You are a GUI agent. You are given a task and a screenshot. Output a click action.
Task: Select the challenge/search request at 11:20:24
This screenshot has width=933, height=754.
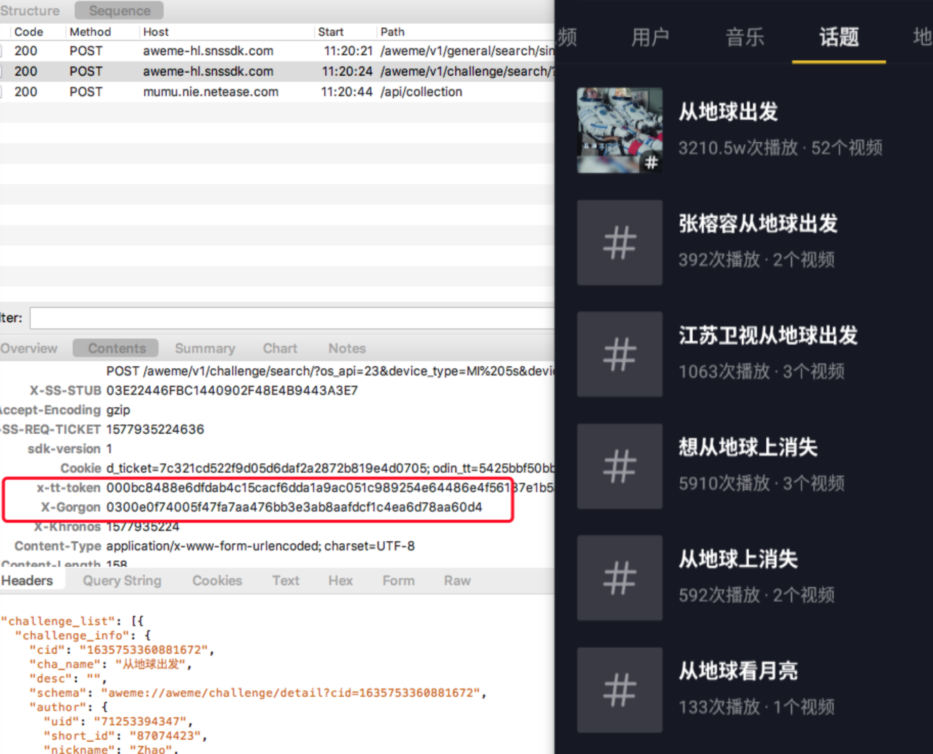(x=277, y=72)
